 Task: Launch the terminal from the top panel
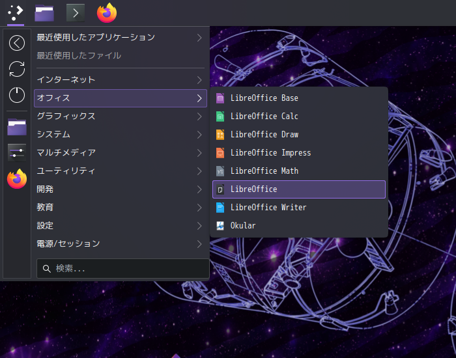click(x=76, y=13)
